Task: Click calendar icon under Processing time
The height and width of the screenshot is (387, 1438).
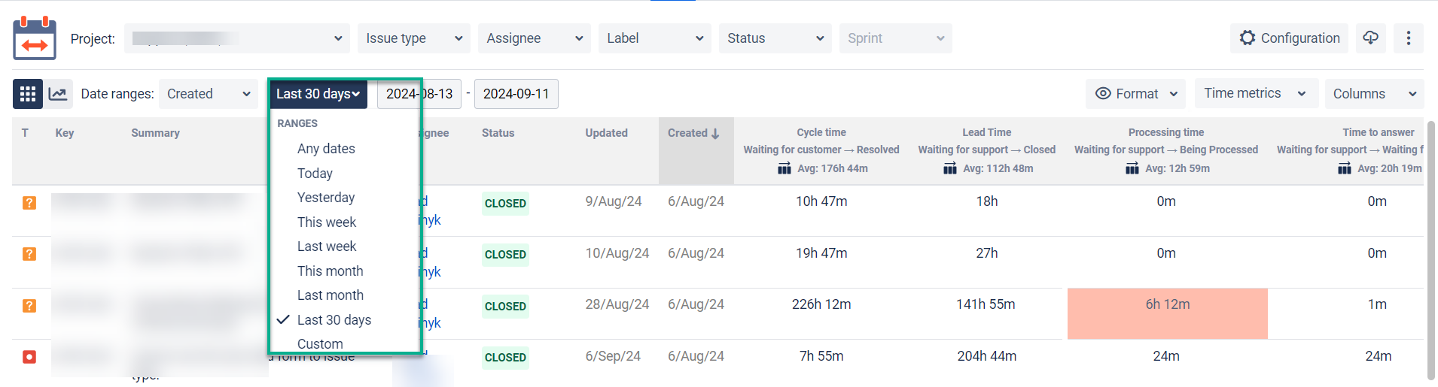Action: pyautogui.click(x=1132, y=168)
